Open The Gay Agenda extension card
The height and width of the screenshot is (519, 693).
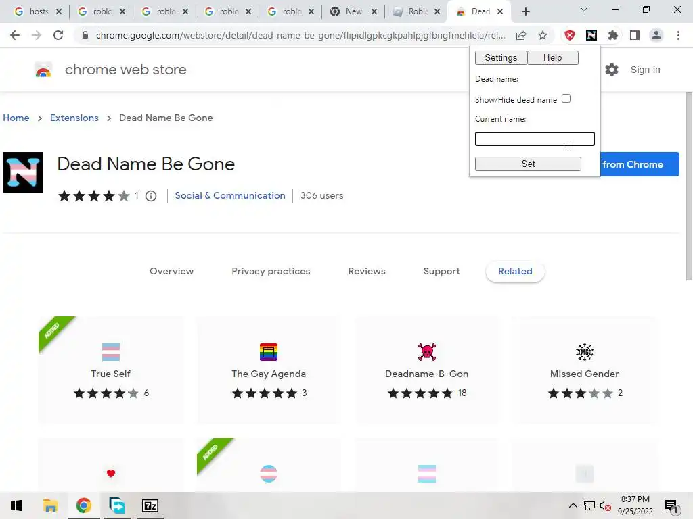click(x=269, y=370)
